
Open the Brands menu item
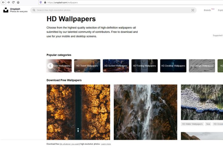tap(207, 10)
